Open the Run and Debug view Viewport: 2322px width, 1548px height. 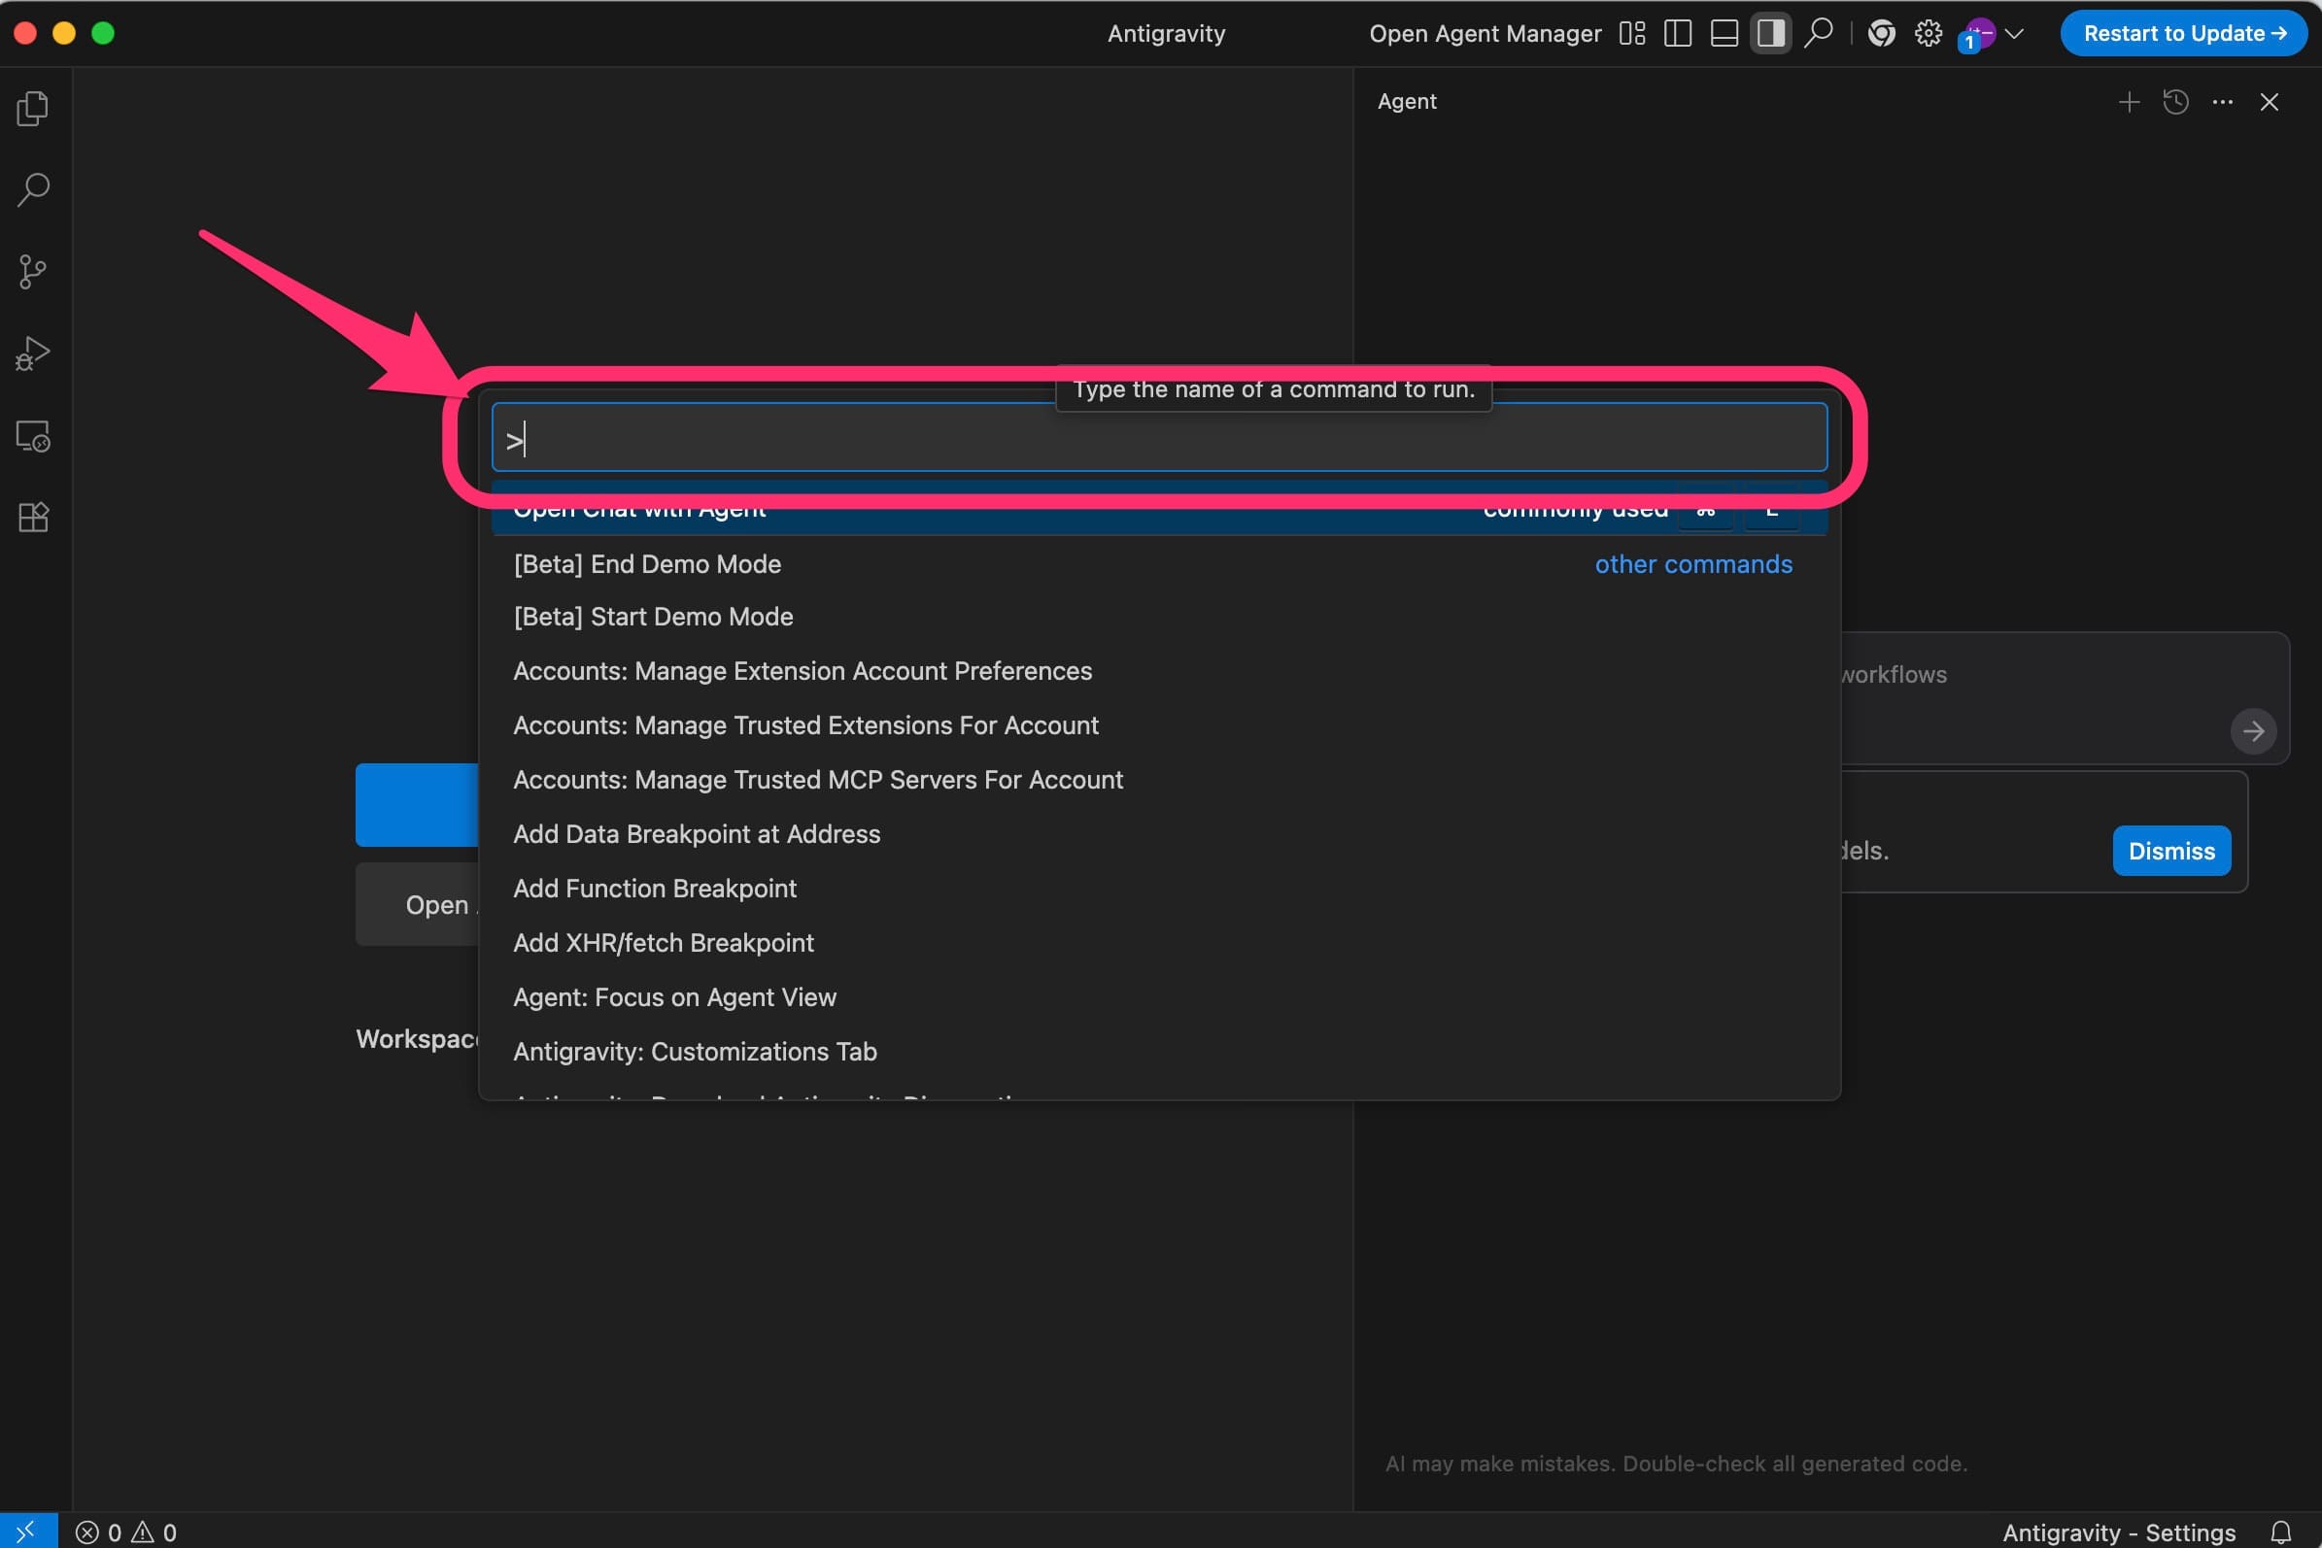tap(33, 353)
